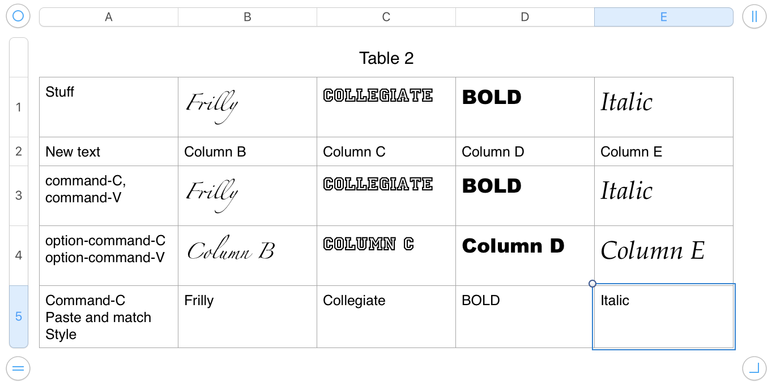Select column B header
Image resolution: width=776 pixels, height=391 pixels.
click(248, 17)
